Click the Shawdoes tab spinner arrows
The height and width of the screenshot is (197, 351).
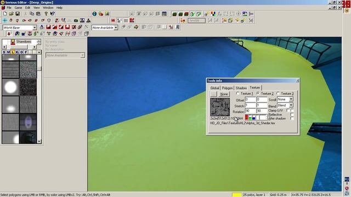[39, 42]
